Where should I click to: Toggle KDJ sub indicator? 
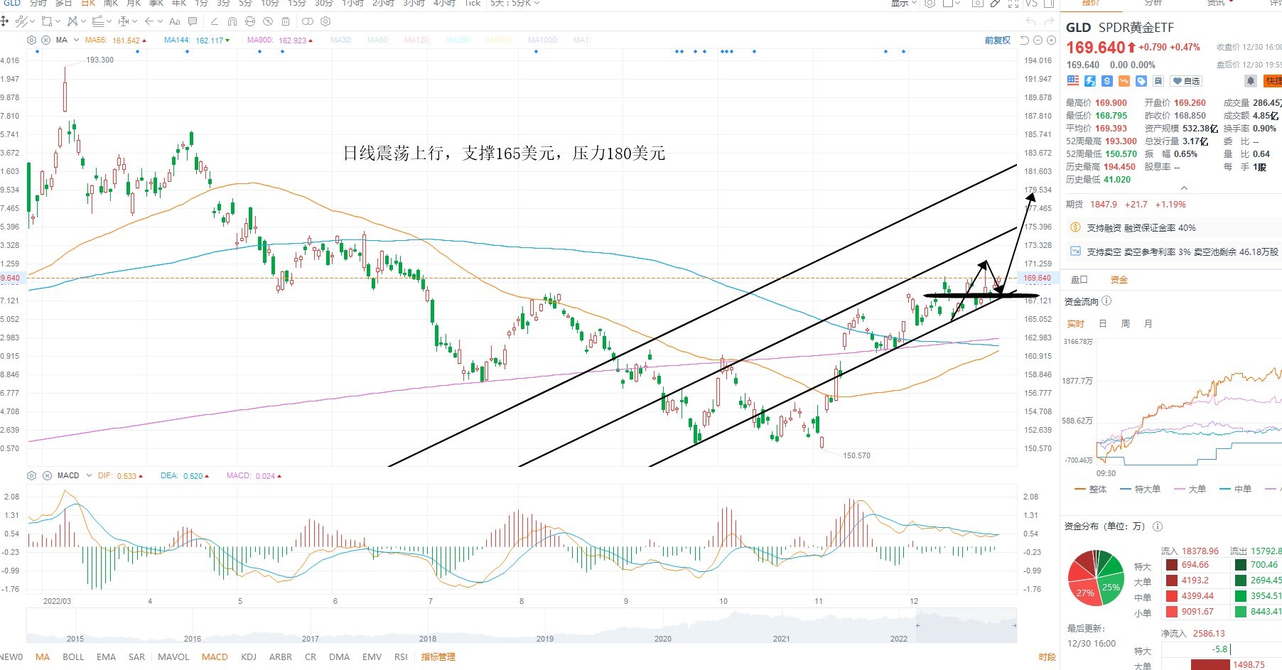pos(249,657)
